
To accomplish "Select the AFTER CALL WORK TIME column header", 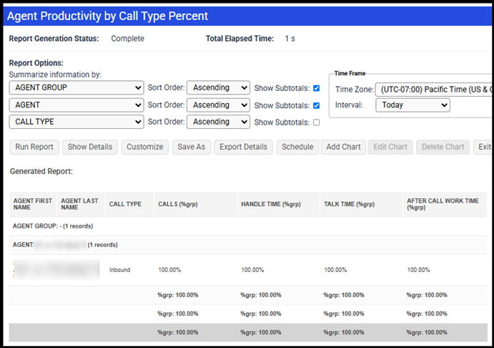I will (x=445, y=205).
